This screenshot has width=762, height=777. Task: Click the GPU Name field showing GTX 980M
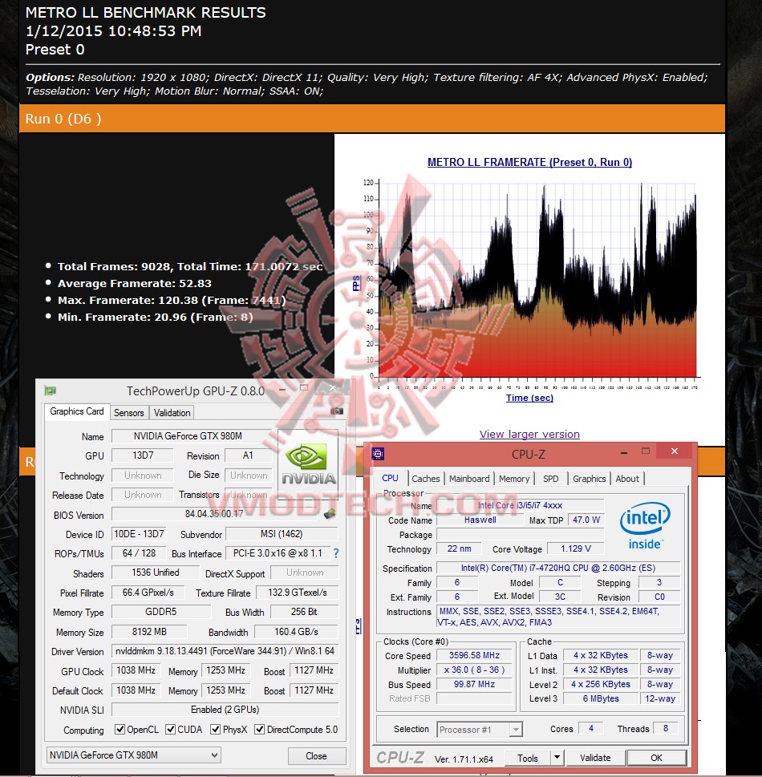pyautogui.click(x=192, y=436)
